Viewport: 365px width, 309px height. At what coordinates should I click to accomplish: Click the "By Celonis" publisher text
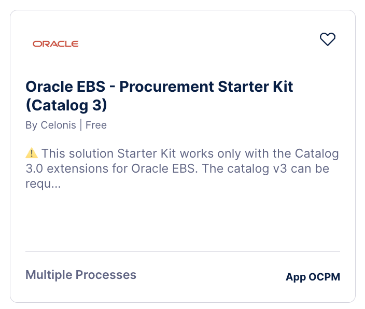coord(50,125)
